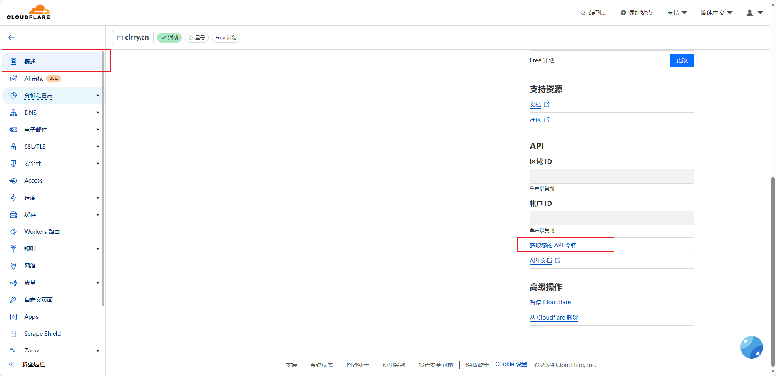The width and height of the screenshot is (776, 376).
Task: Click the blue floating help bubble
Action: tap(751, 347)
